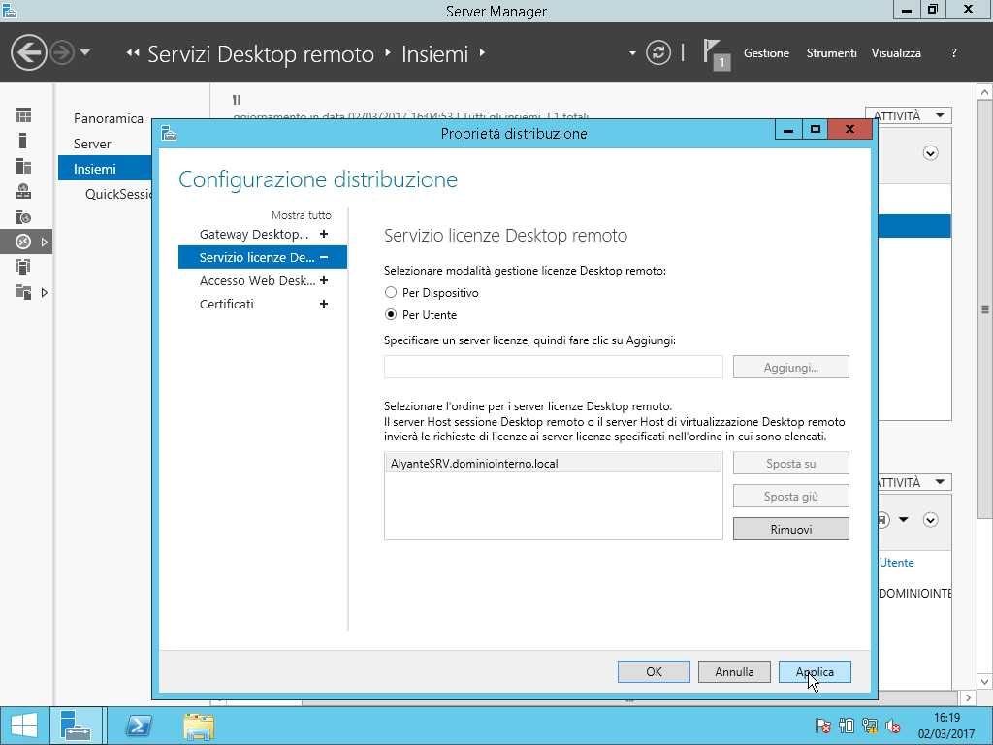Open the Dashboard icon in the sidebar
The image size is (993, 745).
pos(23,115)
